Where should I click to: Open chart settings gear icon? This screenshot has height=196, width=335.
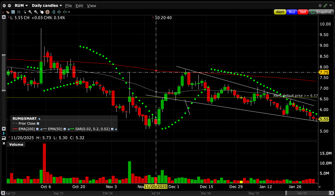click(x=320, y=5)
